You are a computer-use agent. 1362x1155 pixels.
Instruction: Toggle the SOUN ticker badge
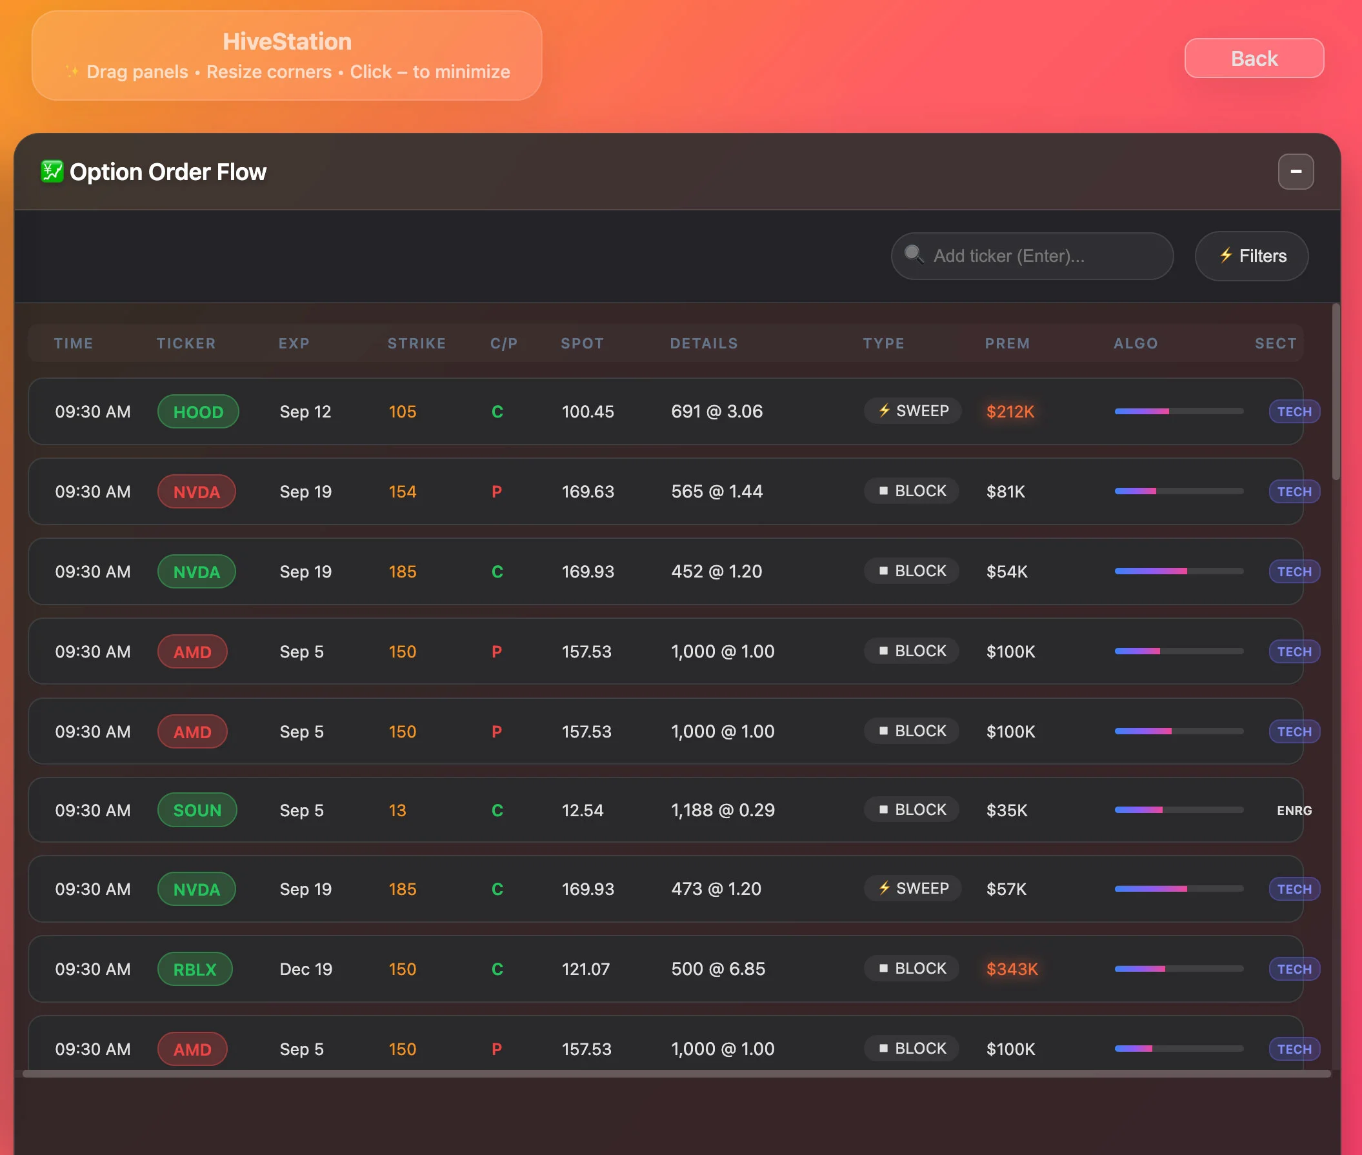point(197,810)
